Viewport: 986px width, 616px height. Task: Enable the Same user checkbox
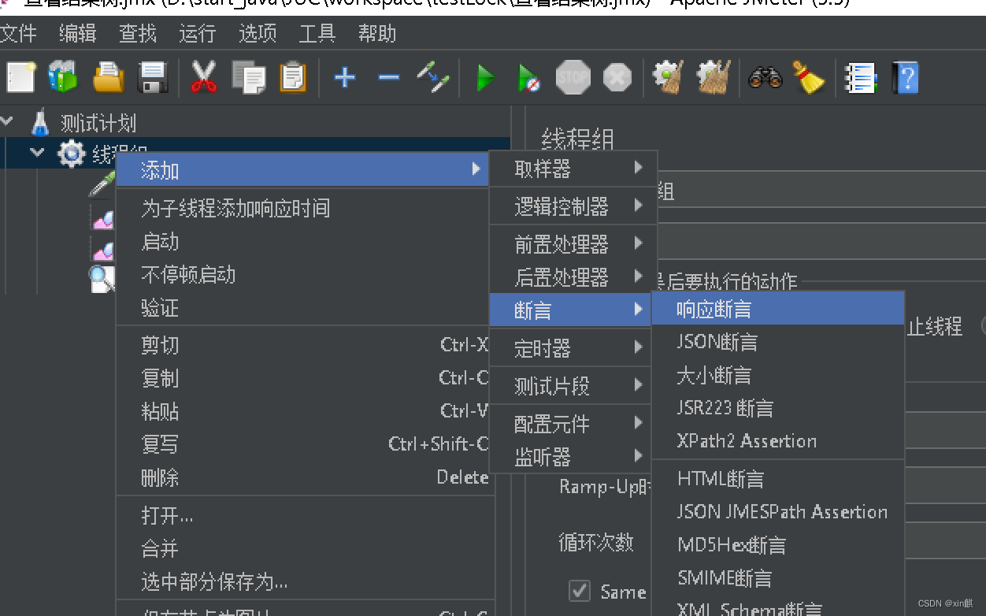[580, 591]
